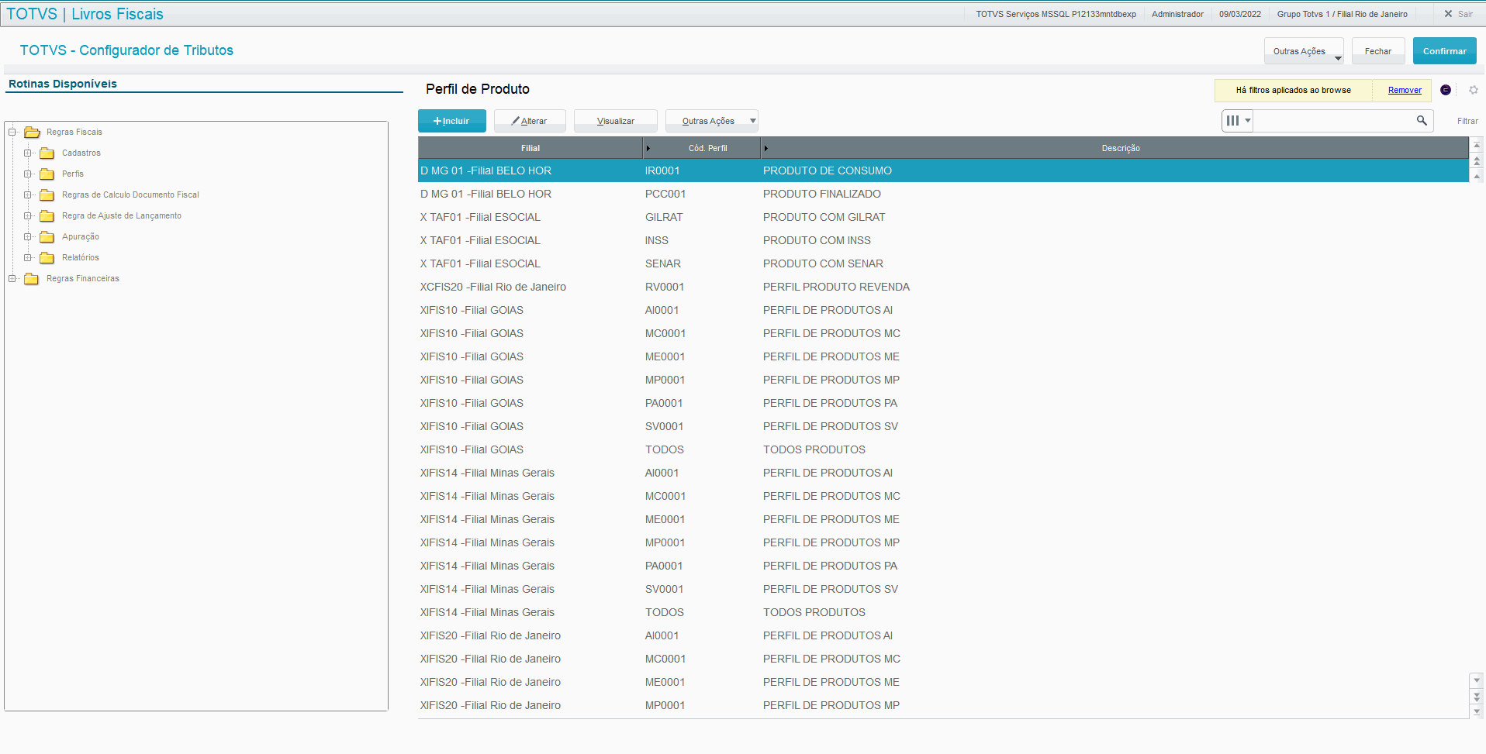The image size is (1486, 754).
Task: Click the arrow icon left of Descrição header
Action: coord(766,148)
